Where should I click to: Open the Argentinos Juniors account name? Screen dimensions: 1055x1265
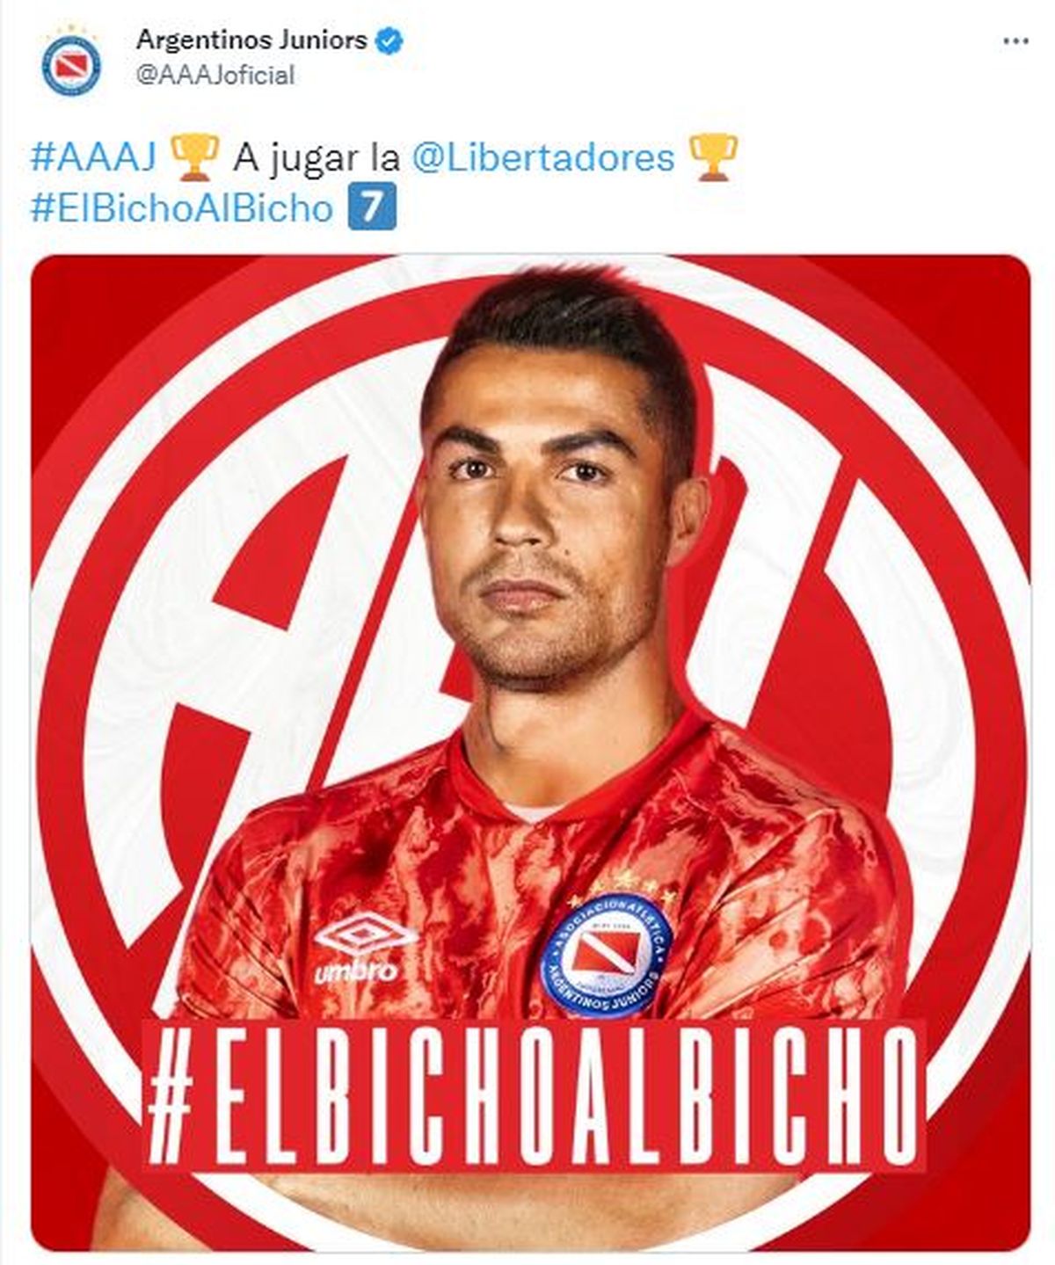click(251, 40)
